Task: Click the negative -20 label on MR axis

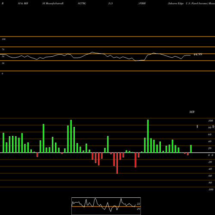Action: point(210,162)
